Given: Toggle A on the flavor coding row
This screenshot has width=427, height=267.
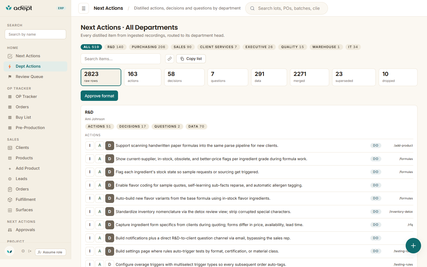Looking at the screenshot, I should click(x=100, y=185).
